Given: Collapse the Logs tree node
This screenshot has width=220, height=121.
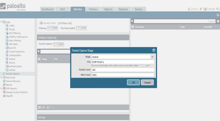Looking at the screenshot, I should click(x=1, y=22).
